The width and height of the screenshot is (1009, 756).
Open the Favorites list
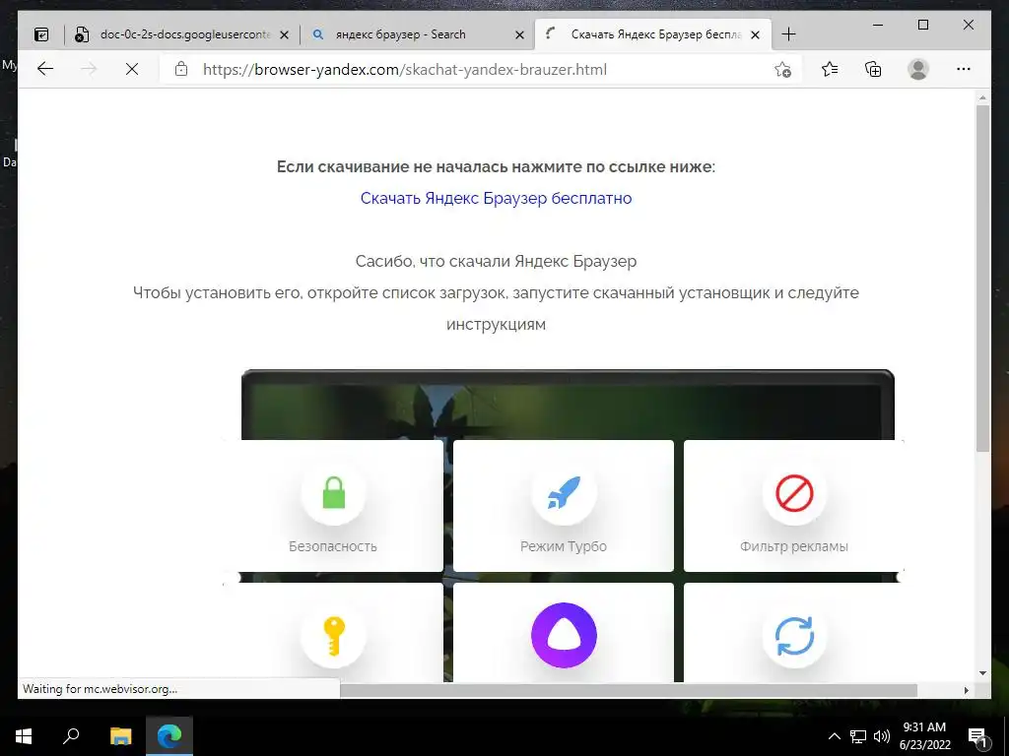pos(830,70)
